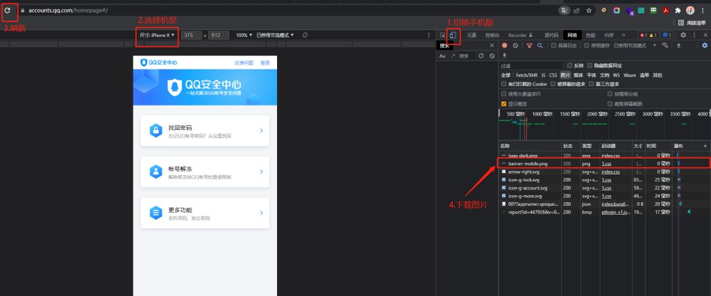Check the 被屏蔽的请求 checkbox
This screenshot has width=711, height=296.
(x=553, y=84)
